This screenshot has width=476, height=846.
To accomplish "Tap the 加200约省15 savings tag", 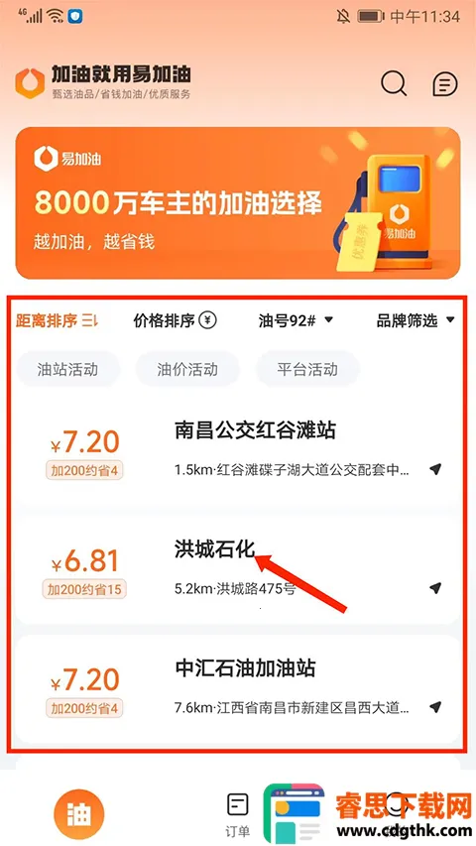I will pyautogui.click(x=84, y=589).
